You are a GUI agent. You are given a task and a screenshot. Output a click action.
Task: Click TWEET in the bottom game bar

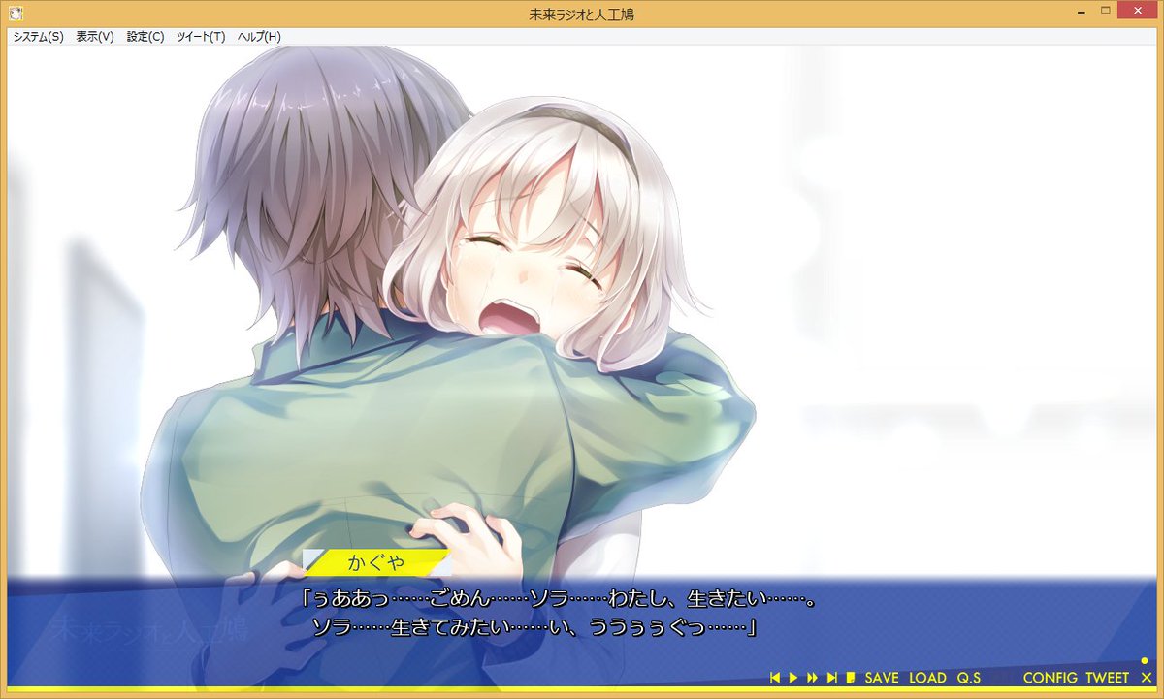click(1108, 678)
